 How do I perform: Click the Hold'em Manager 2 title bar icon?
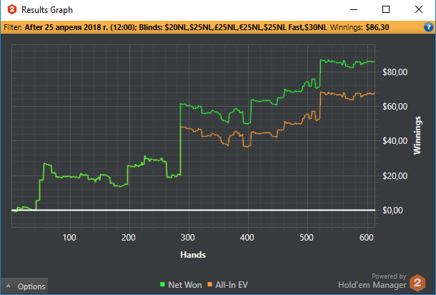pos(11,9)
